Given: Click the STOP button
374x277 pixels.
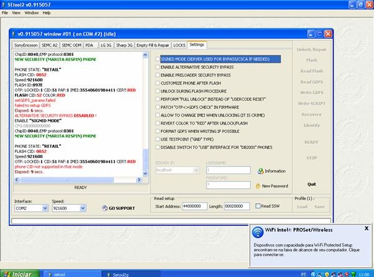Looking at the screenshot, I should 312,158.
